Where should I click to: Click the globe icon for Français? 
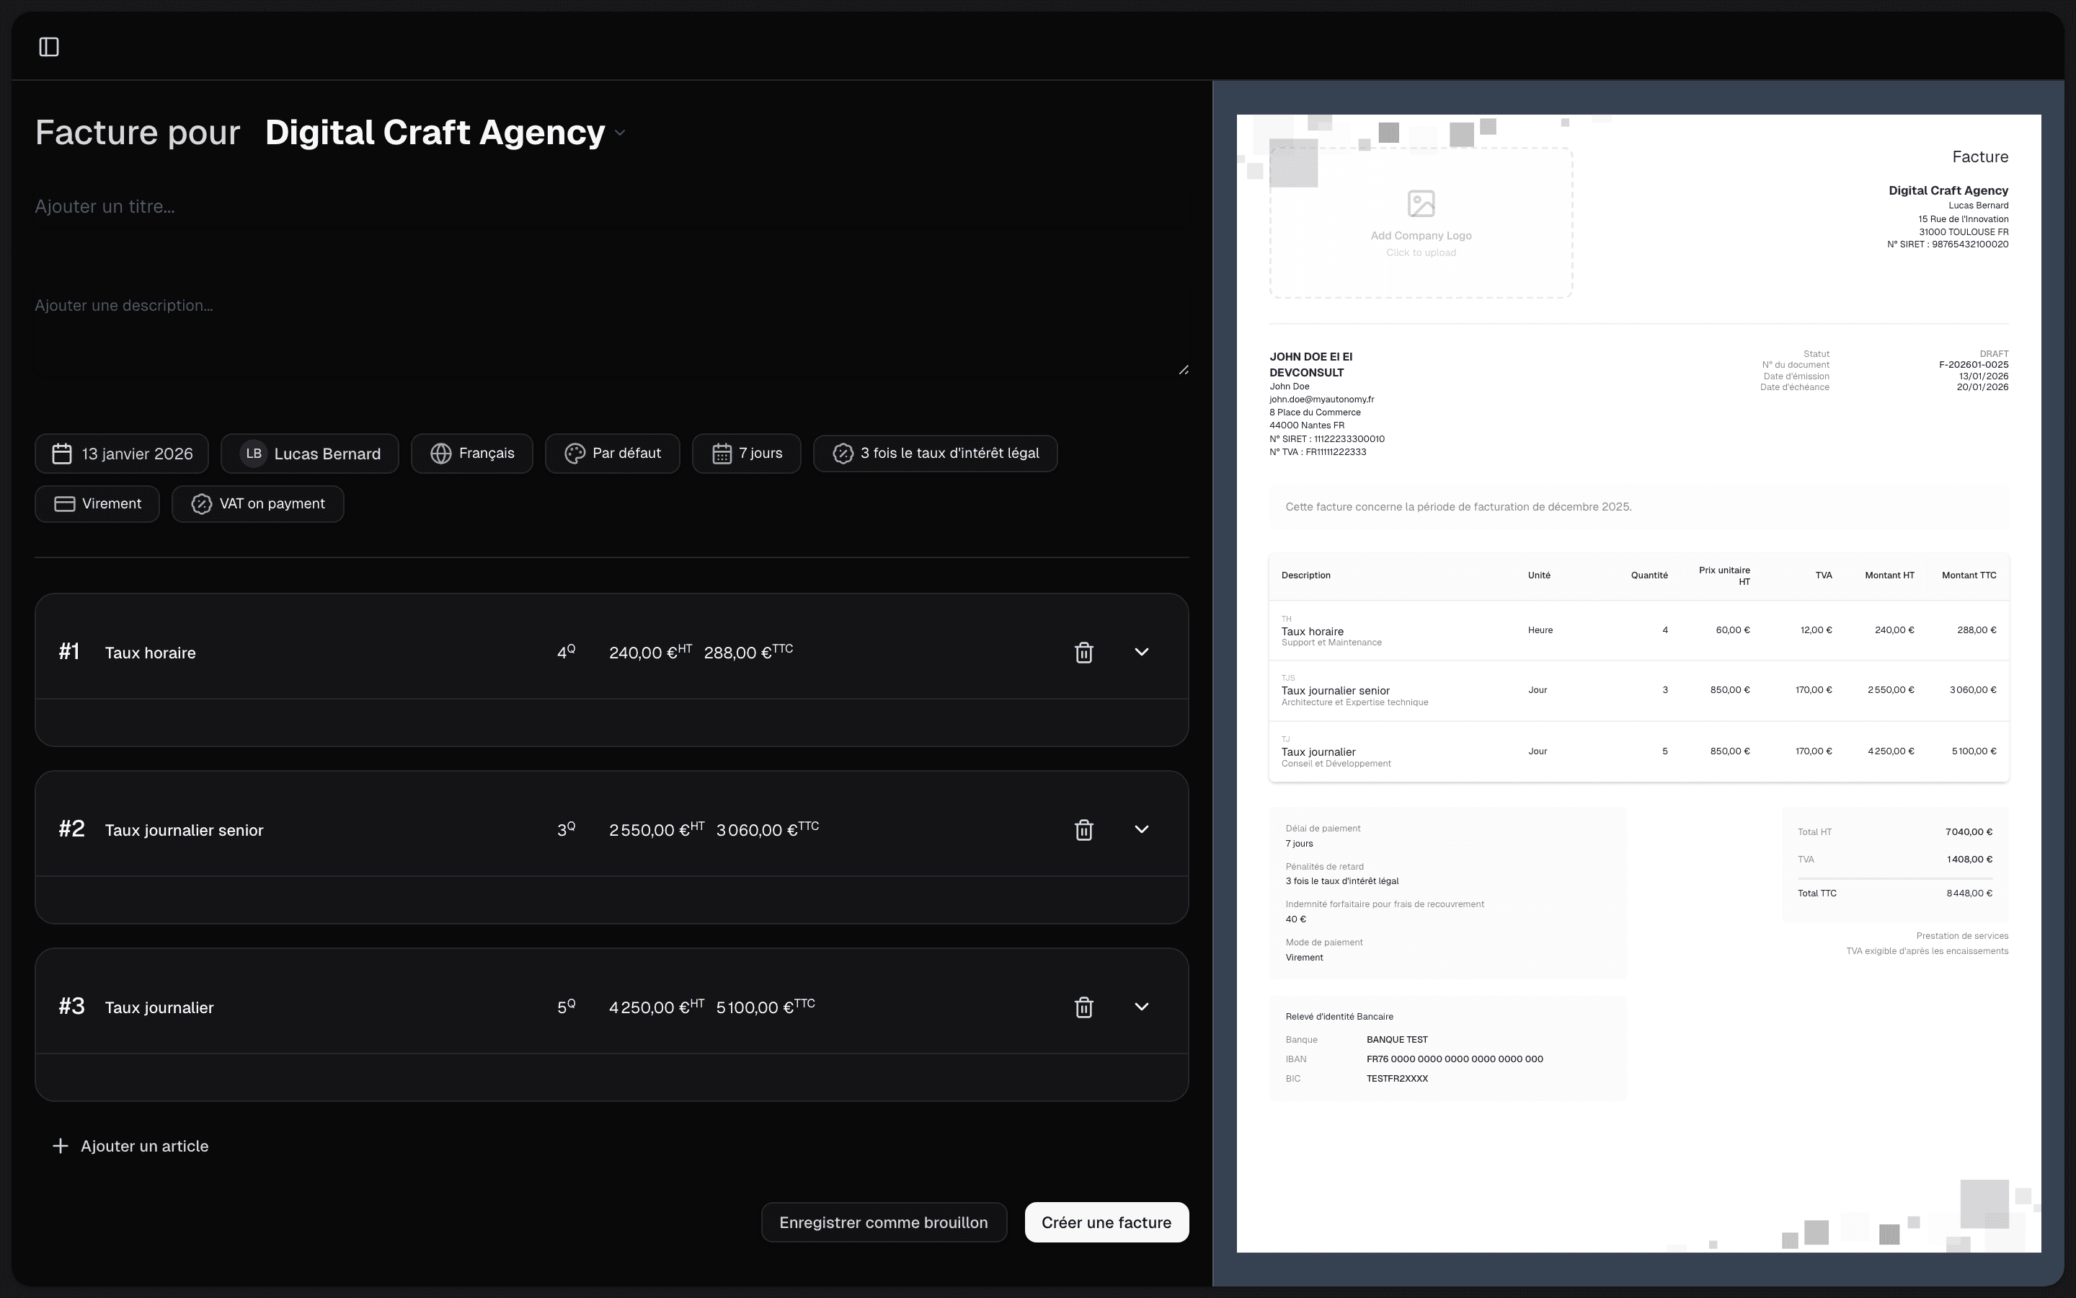click(x=441, y=454)
